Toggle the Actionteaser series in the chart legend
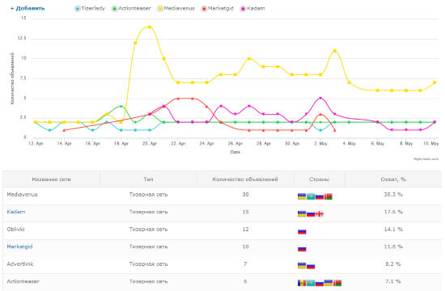445x291 pixels. coord(131,9)
